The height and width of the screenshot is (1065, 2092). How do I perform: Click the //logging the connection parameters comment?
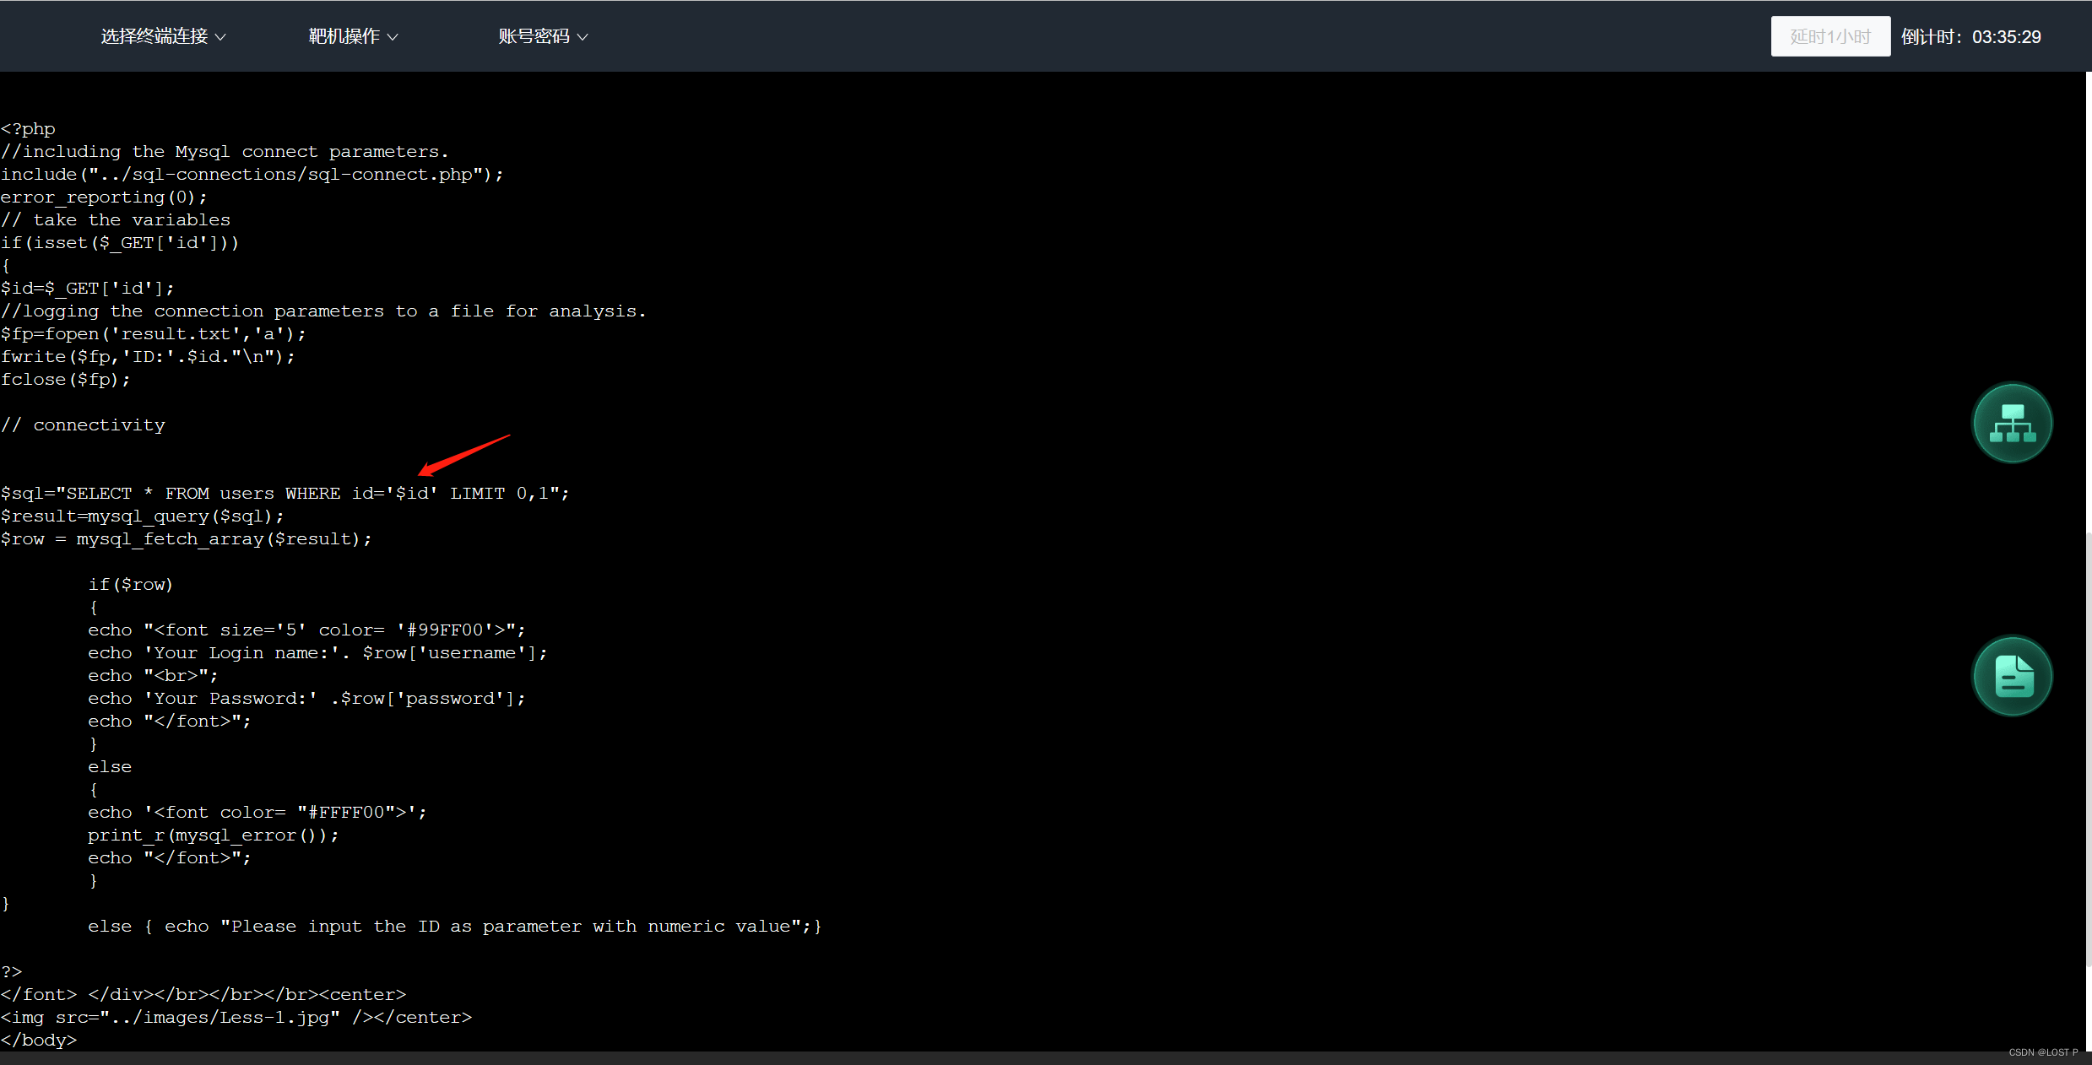(x=323, y=311)
